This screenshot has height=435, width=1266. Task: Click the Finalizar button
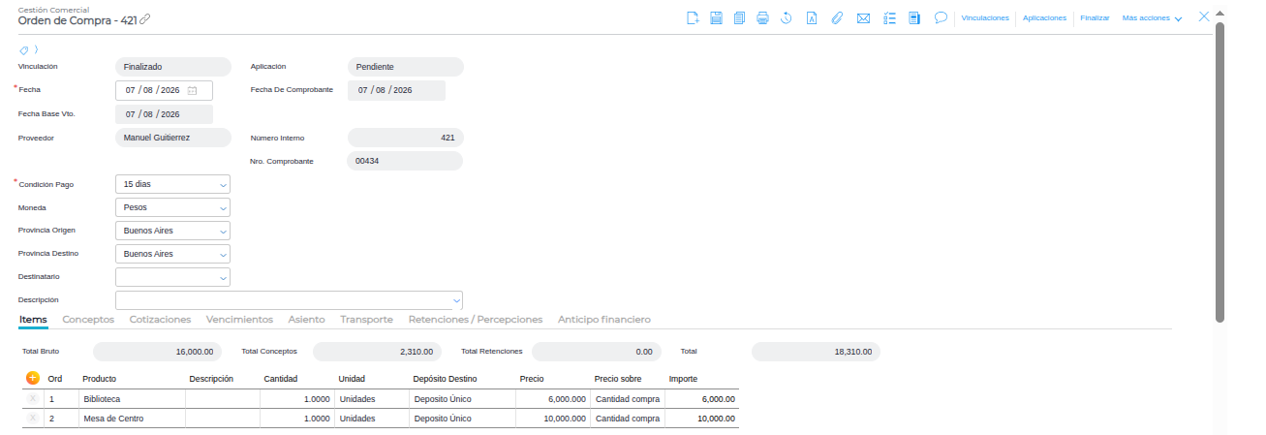1095,18
